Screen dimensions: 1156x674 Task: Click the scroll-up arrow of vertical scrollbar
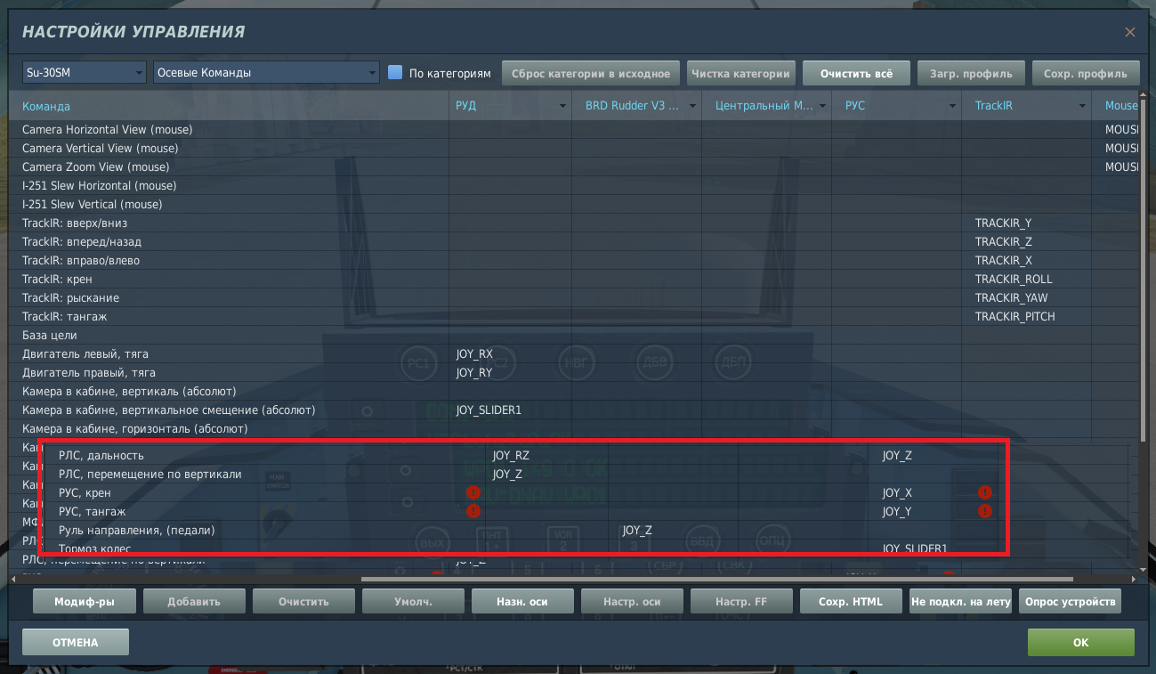(x=1144, y=94)
